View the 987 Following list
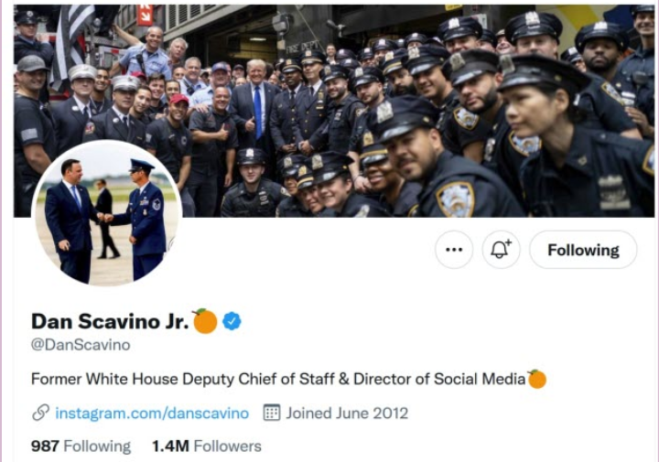Viewport: 659px width, 462px height. (81, 446)
